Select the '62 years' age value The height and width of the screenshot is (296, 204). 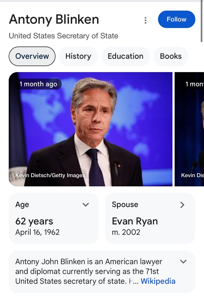tap(34, 221)
